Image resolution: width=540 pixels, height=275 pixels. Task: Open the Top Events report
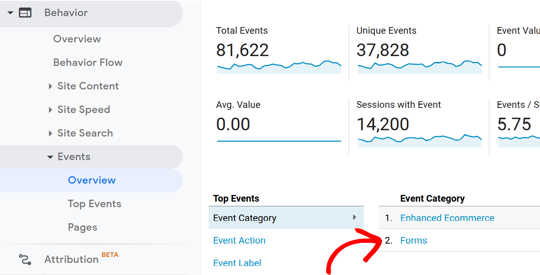94,204
